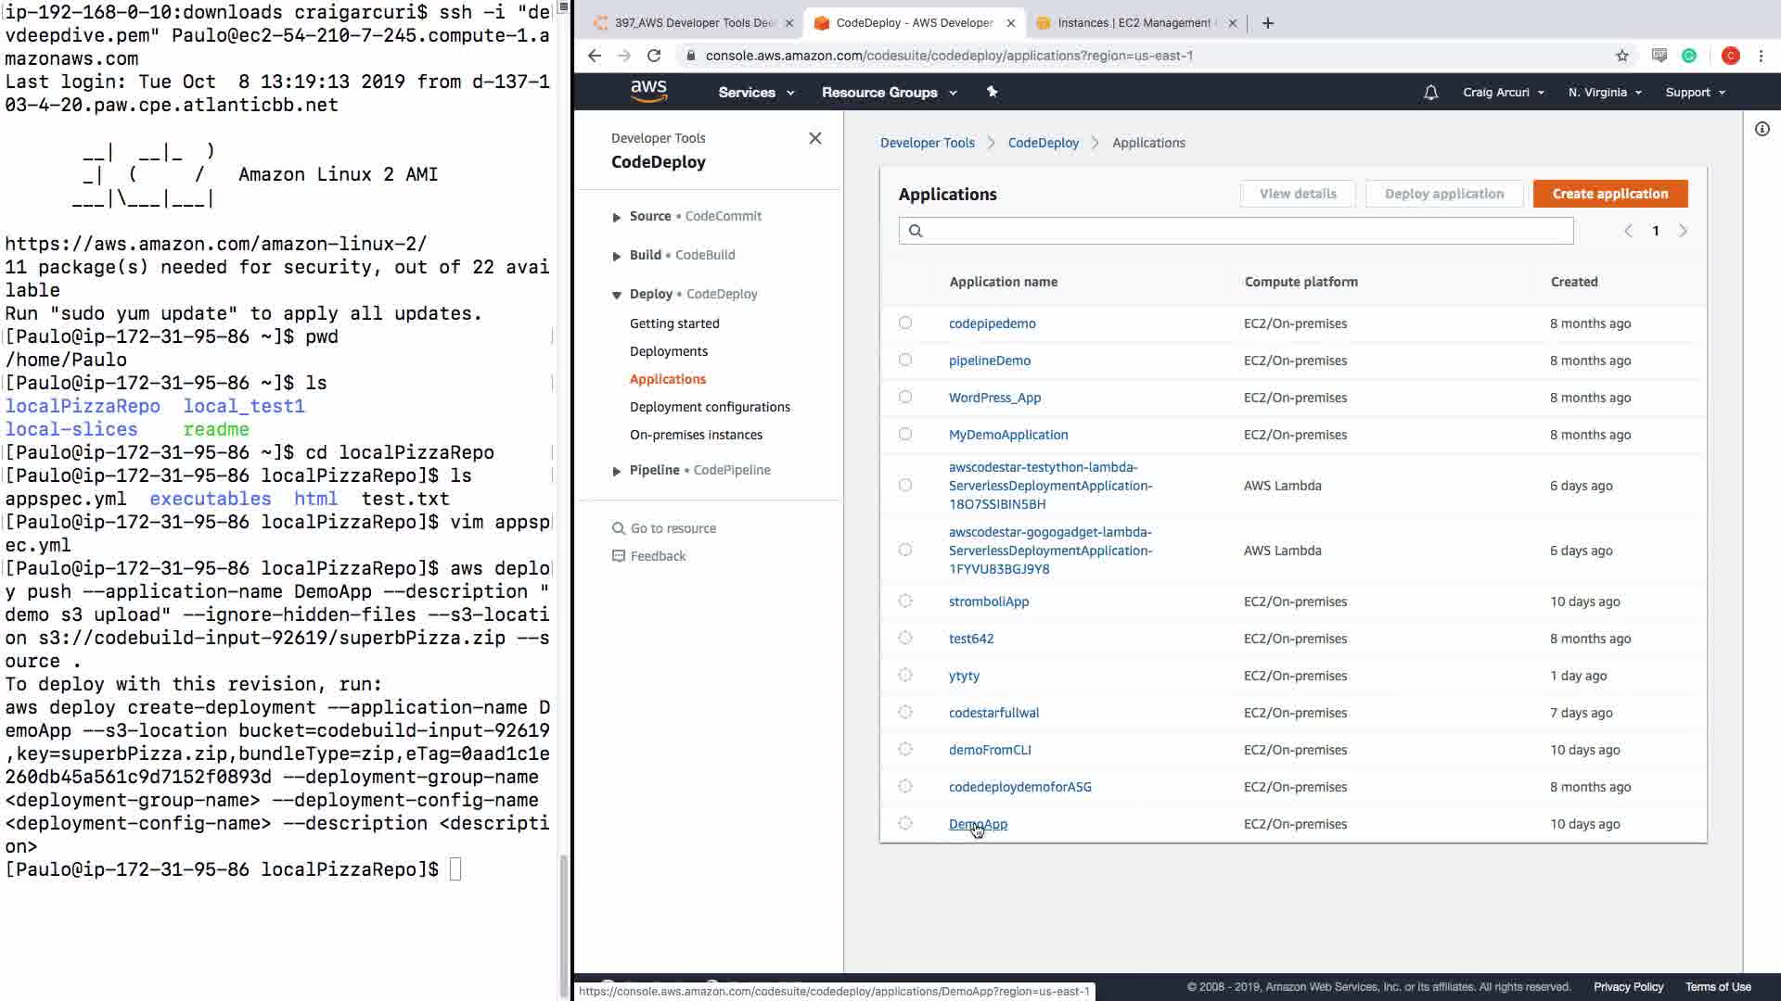This screenshot has height=1001, width=1781.
Task: Open Deployment configurations in sidebar
Action: (x=710, y=407)
